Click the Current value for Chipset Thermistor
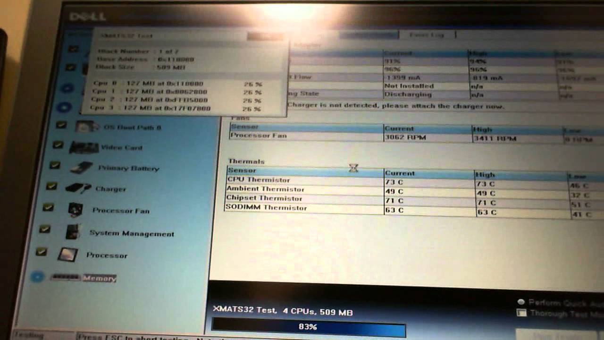Screen dimensions: 604x340 click(x=394, y=201)
